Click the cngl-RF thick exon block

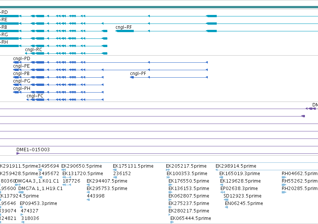coord(125,31)
